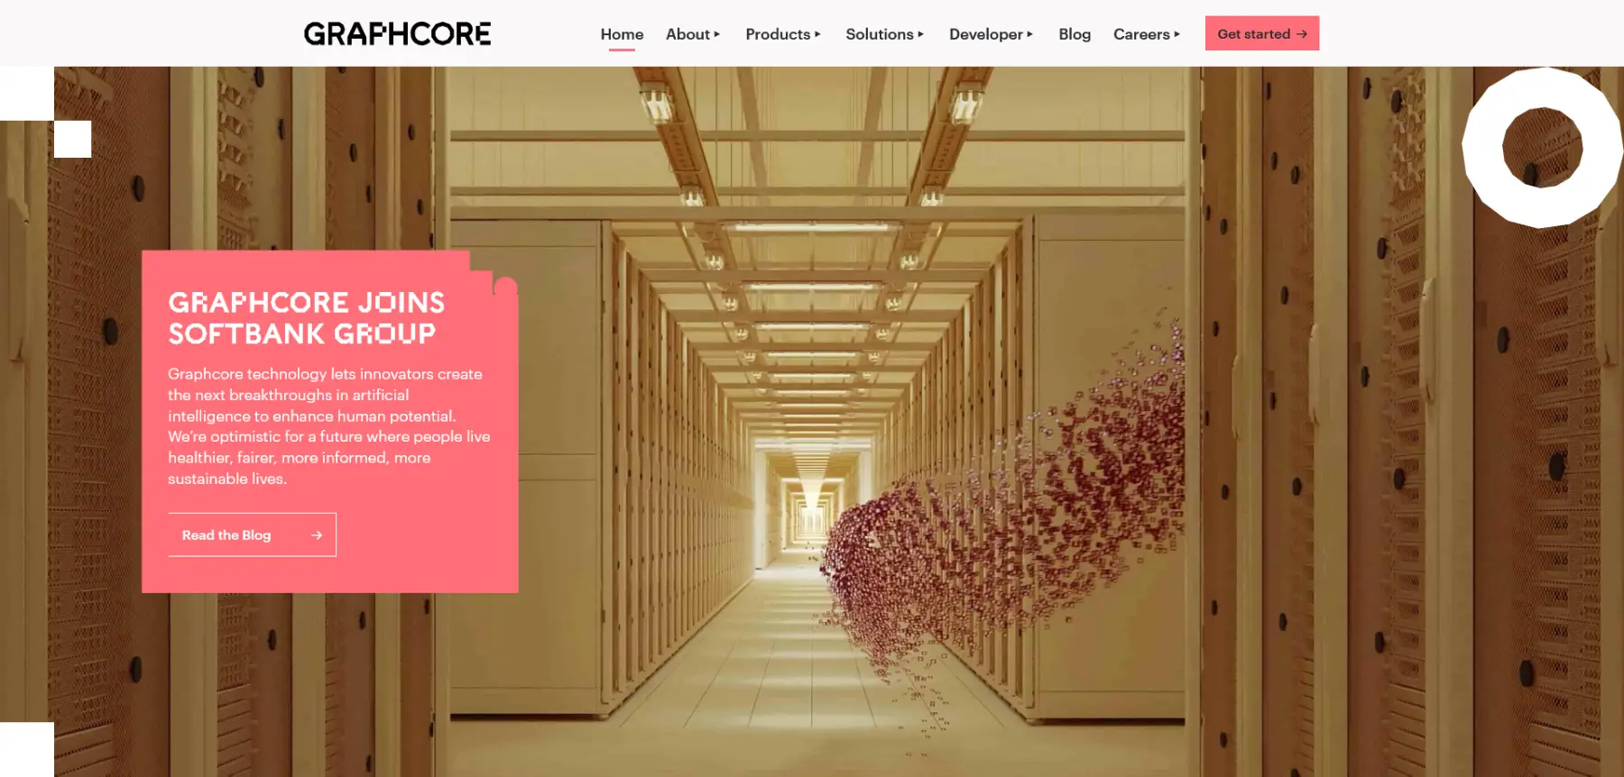This screenshot has width=1624, height=777.
Task: Click the hero paragraph about Graphcore technology
Action: tap(328, 426)
